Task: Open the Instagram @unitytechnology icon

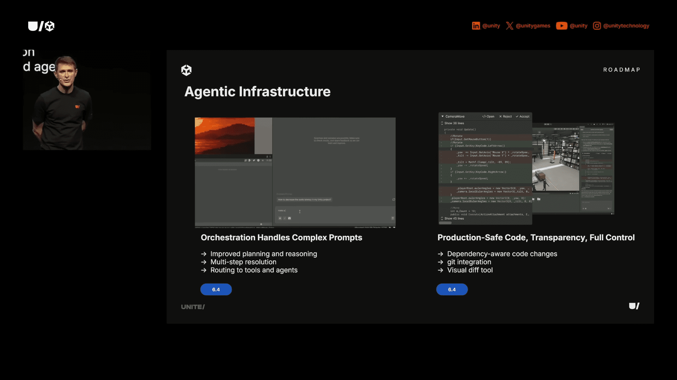Action: (597, 26)
